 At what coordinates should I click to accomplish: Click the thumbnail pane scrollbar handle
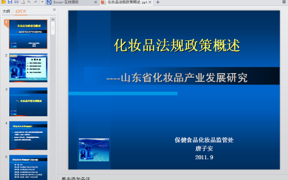[53, 28]
